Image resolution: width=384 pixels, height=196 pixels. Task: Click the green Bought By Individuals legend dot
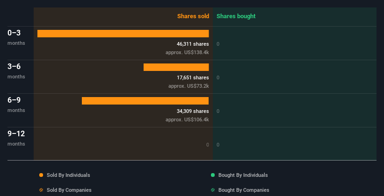tap(213, 175)
